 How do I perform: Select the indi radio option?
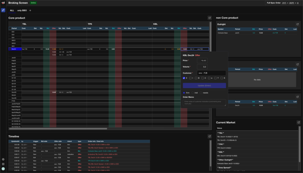192,93
